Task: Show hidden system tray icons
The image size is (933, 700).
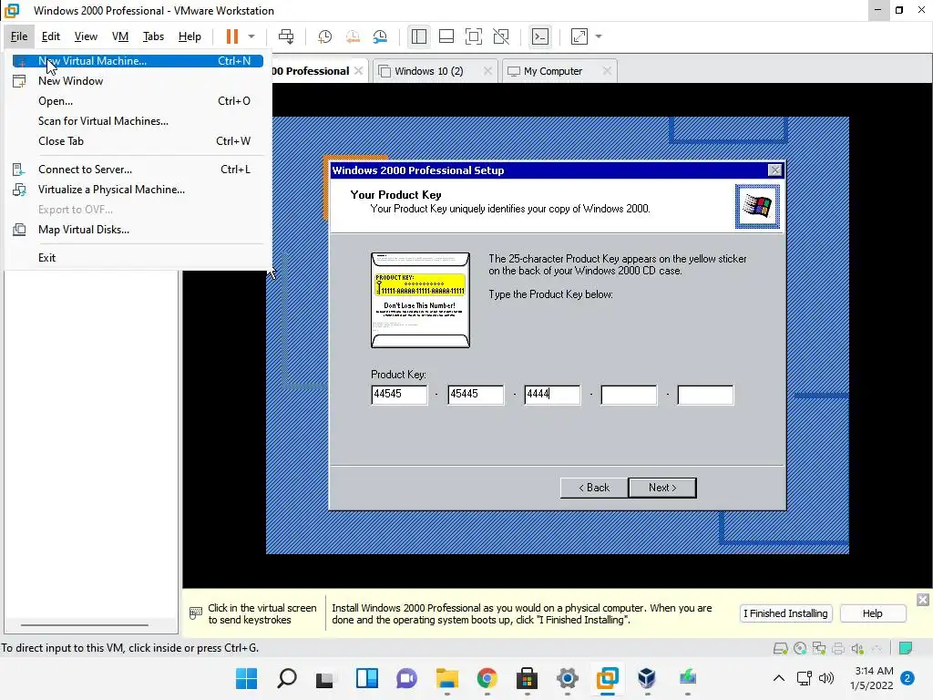Action: pyautogui.click(x=778, y=678)
